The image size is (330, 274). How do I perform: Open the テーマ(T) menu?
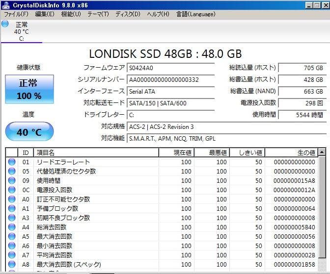(98, 14)
